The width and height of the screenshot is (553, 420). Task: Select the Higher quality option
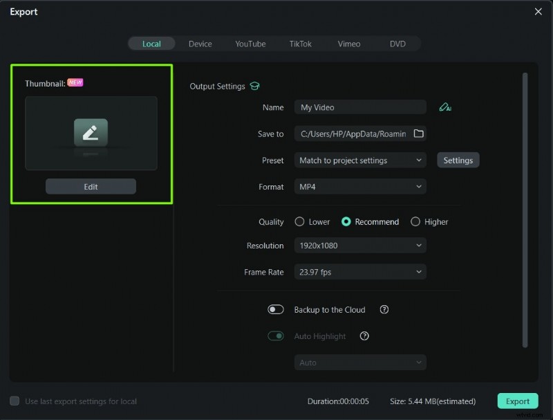tap(415, 221)
